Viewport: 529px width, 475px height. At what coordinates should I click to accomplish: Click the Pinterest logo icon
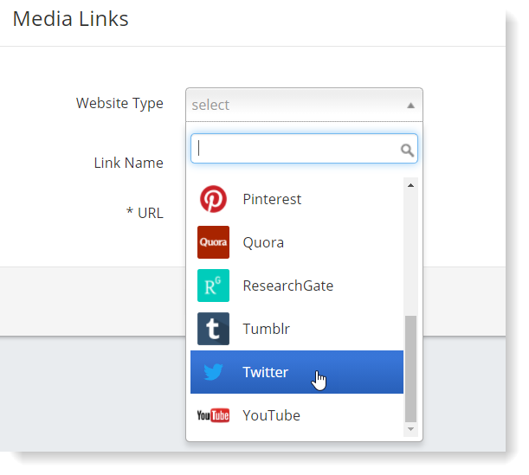[x=213, y=199]
